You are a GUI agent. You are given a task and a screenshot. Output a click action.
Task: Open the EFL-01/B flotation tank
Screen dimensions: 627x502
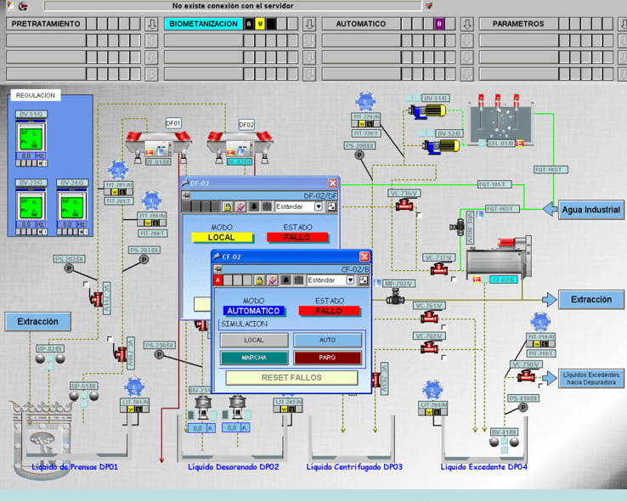click(x=501, y=123)
